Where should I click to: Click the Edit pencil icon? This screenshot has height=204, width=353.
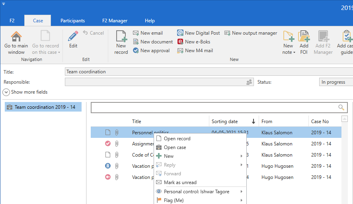pyautogui.click(x=73, y=37)
